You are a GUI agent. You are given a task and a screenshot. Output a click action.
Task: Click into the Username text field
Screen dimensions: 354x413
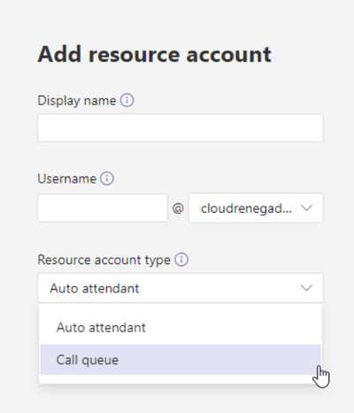point(103,208)
